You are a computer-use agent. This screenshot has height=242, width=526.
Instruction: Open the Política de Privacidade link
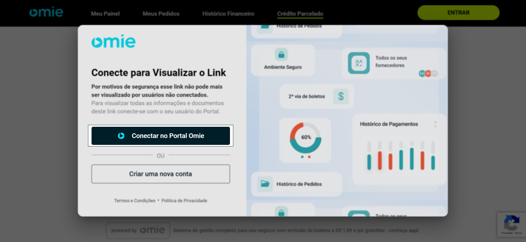tap(184, 201)
